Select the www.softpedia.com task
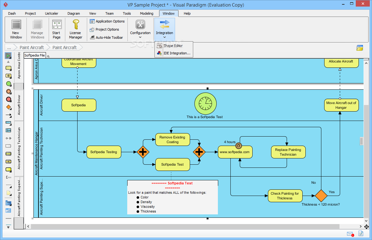372x240 pixels. [235, 152]
